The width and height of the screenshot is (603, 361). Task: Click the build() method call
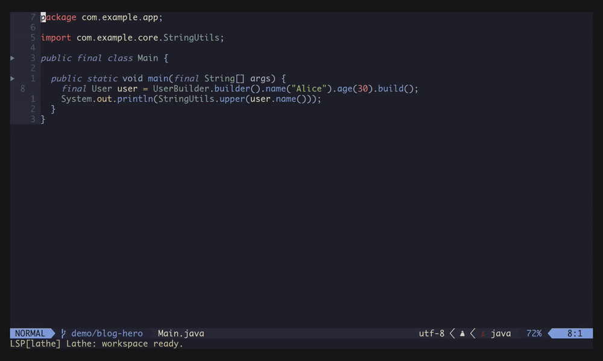pos(396,88)
